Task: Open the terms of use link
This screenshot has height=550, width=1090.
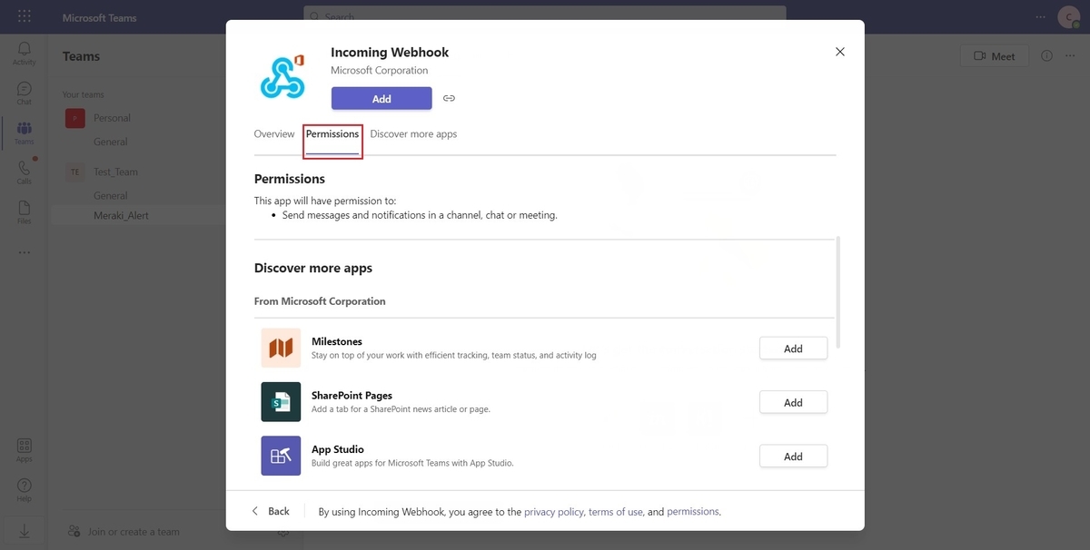Action: 616,512
